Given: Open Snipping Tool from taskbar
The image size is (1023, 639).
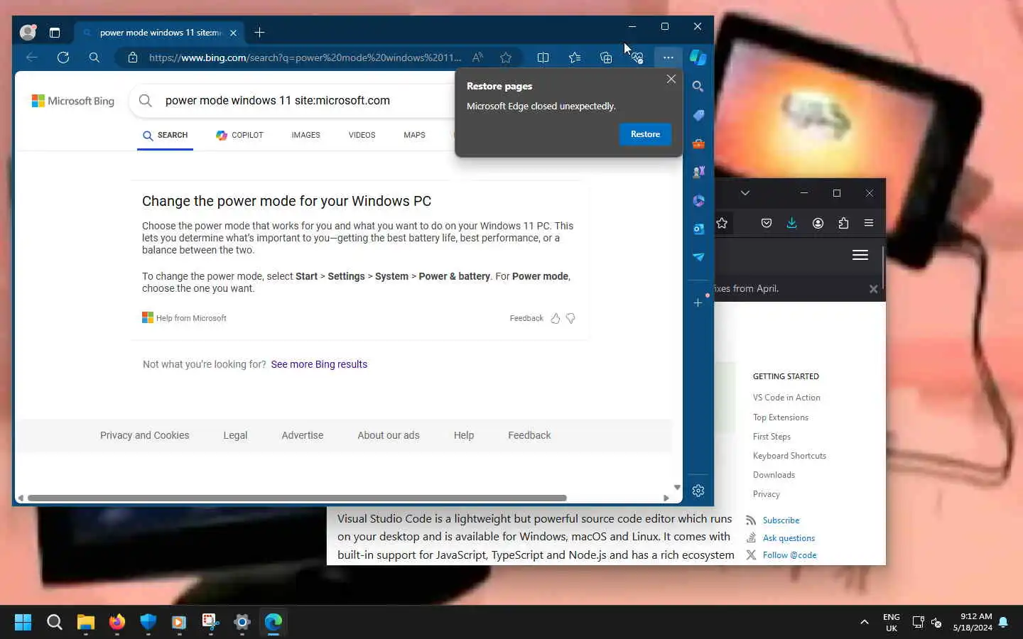Looking at the screenshot, I should 211,622.
